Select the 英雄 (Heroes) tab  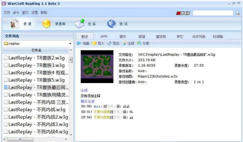(142, 36)
